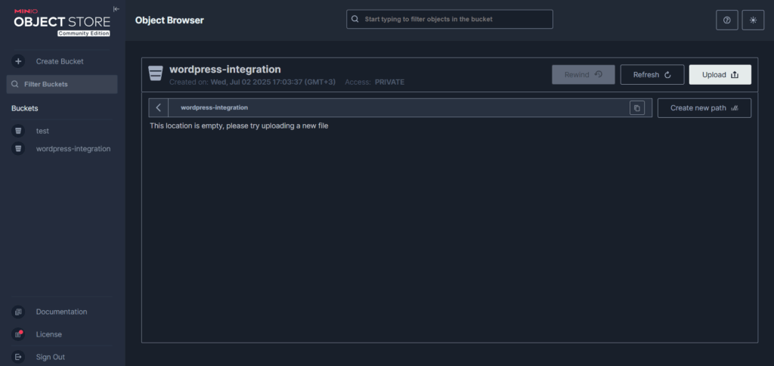Image resolution: width=774 pixels, height=366 pixels.
Task: Click the Buckets section label
Action: coord(25,108)
